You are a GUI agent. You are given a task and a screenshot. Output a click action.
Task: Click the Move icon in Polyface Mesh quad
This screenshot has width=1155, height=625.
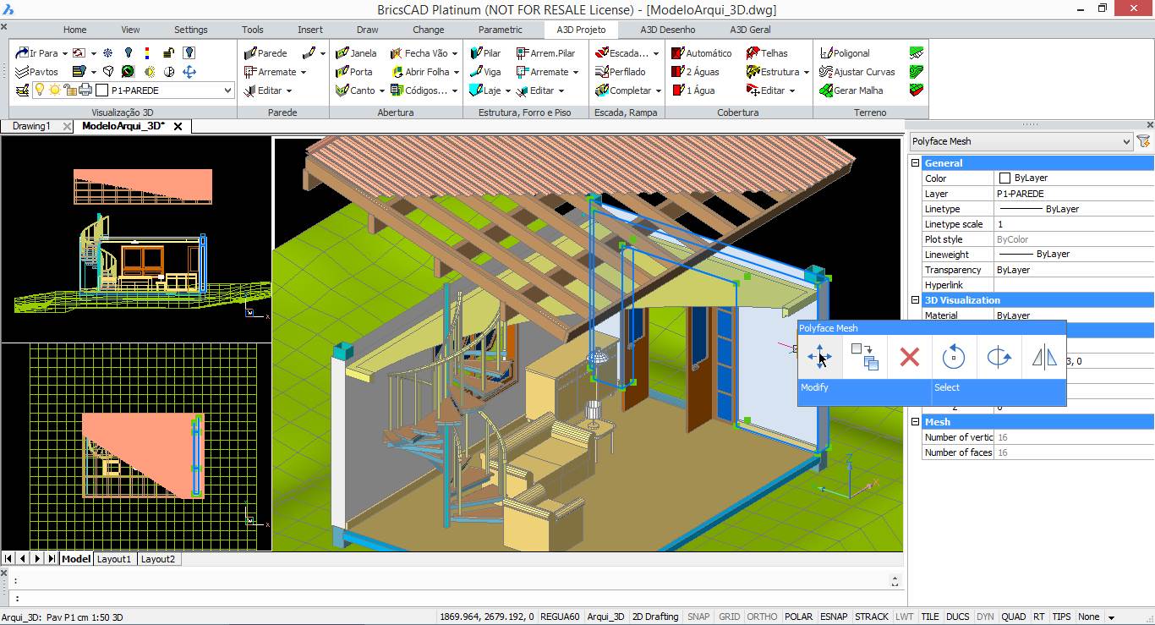tap(819, 357)
